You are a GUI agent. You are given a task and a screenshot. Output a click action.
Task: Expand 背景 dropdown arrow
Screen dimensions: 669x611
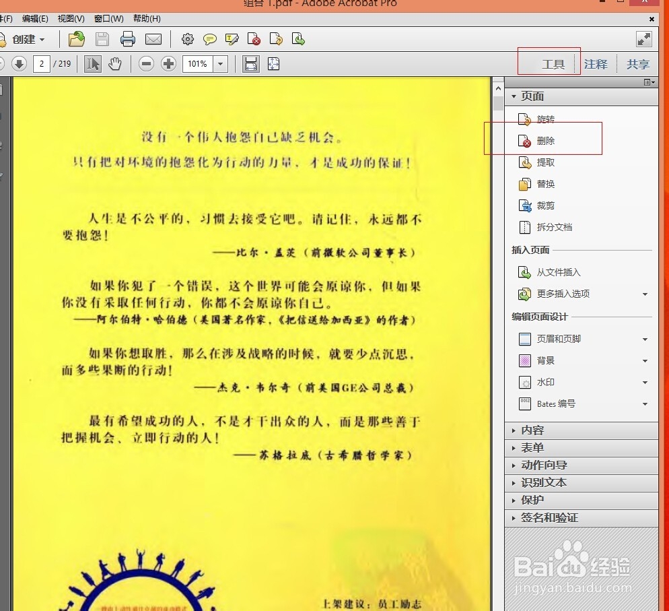coord(645,361)
